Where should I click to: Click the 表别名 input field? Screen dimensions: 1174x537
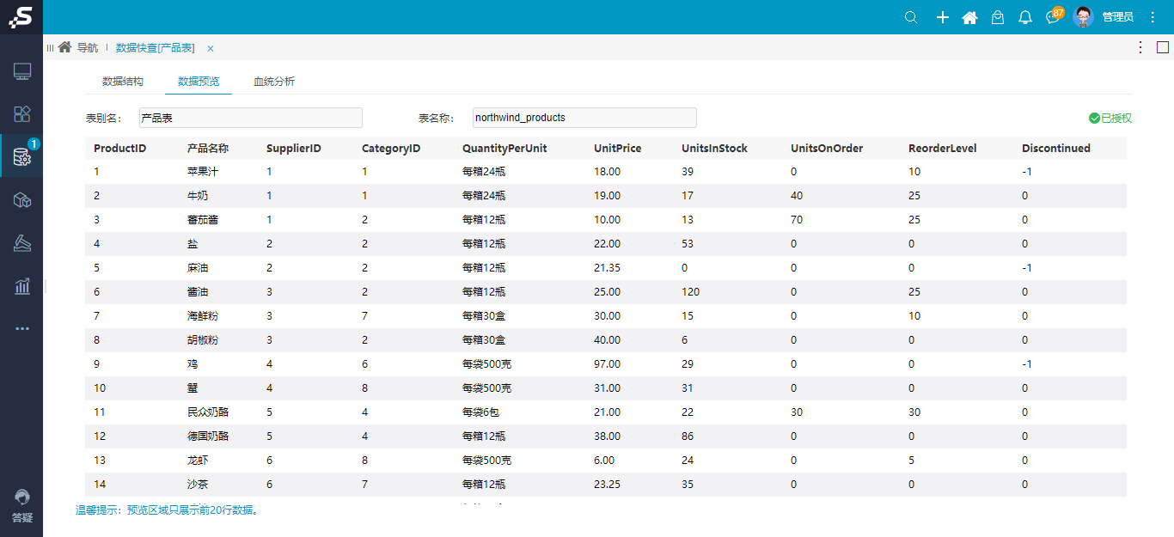click(250, 118)
